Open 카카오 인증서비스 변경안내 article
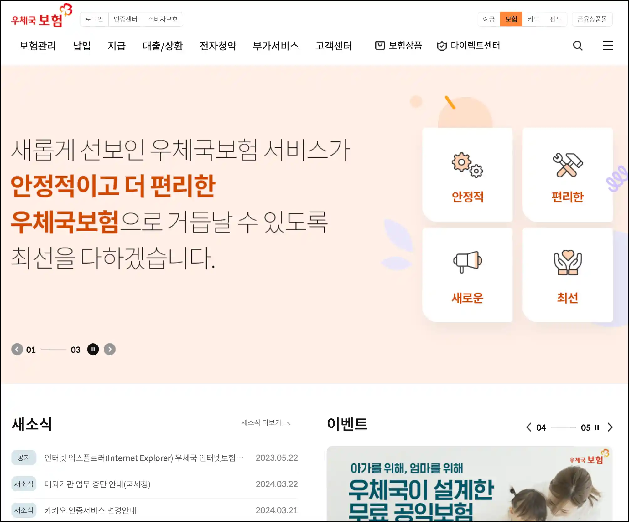 point(90,510)
